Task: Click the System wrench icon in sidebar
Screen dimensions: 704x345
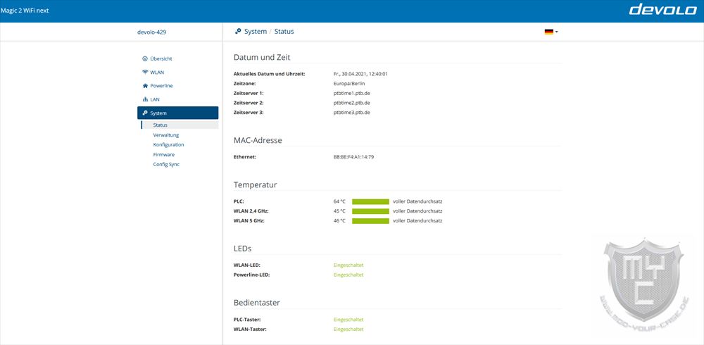Action: [145, 113]
